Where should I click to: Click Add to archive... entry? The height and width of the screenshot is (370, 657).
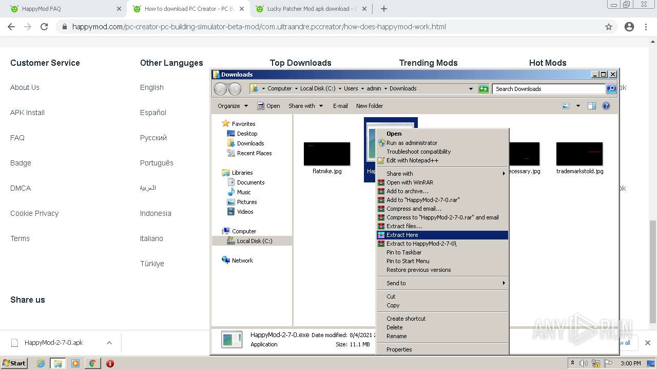tap(442, 191)
